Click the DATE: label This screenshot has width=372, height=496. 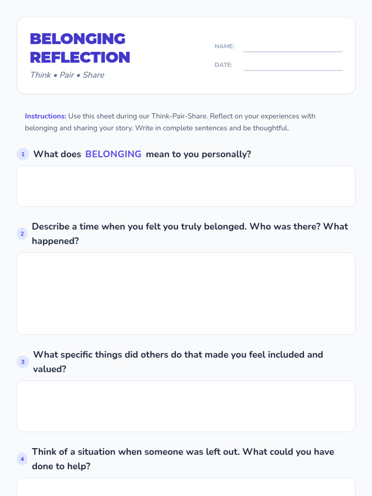[224, 65]
